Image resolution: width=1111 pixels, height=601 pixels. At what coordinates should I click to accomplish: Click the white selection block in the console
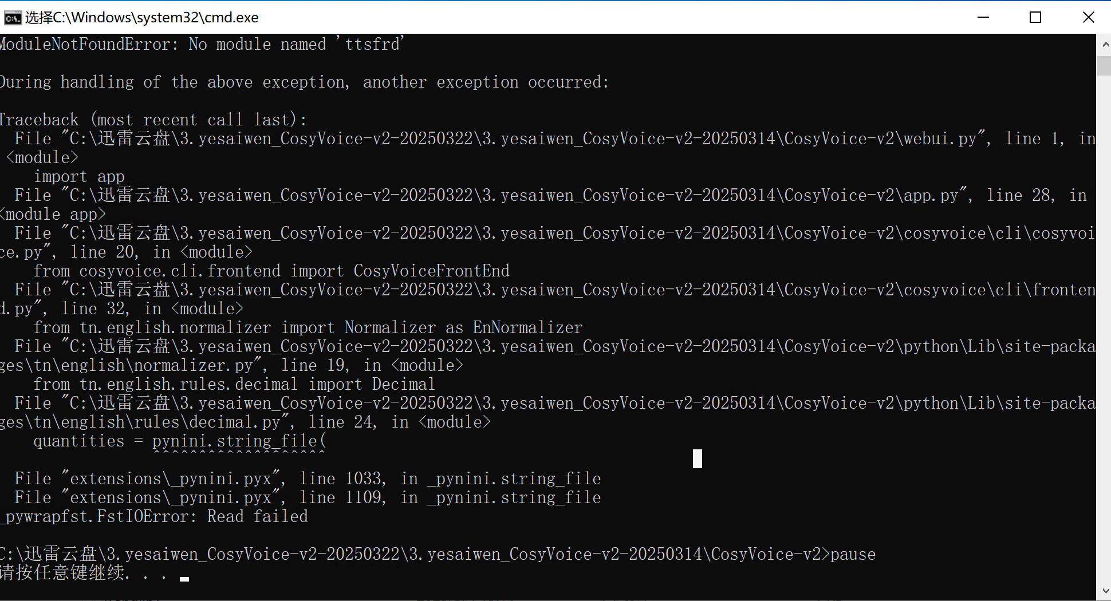pyautogui.click(x=697, y=458)
